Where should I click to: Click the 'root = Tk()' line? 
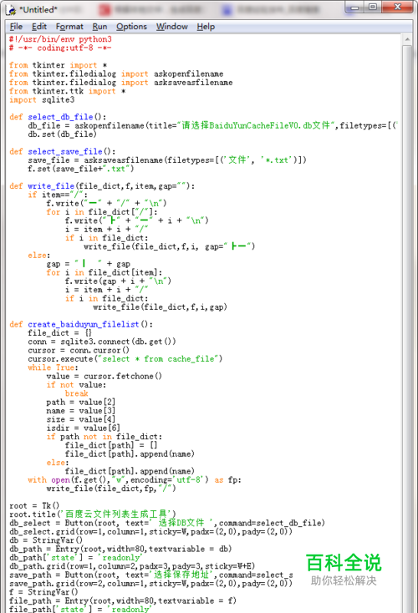[34, 505]
